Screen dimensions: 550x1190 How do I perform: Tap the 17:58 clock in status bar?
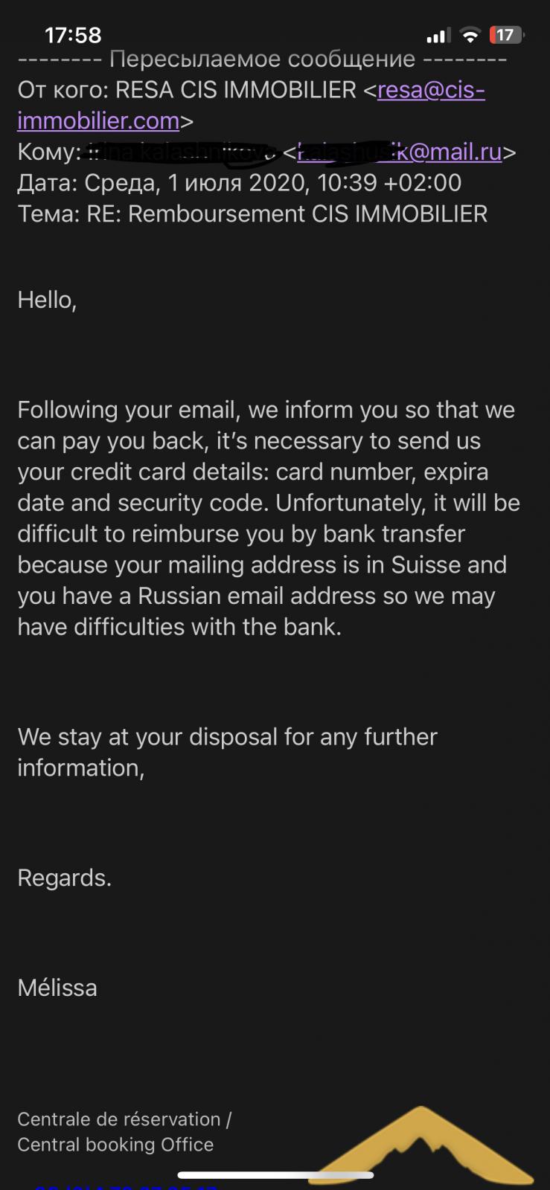click(73, 35)
